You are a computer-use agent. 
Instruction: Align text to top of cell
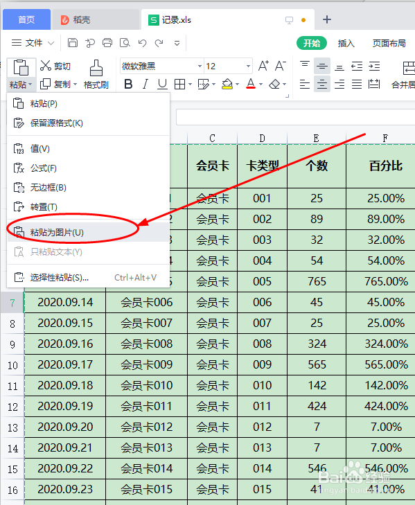305,66
